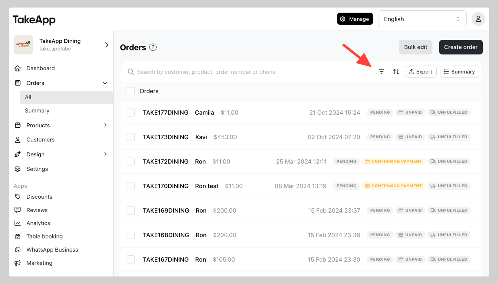The width and height of the screenshot is (498, 284).
Task: Click the Design paintbrush icon
Action: pos(18,154)
